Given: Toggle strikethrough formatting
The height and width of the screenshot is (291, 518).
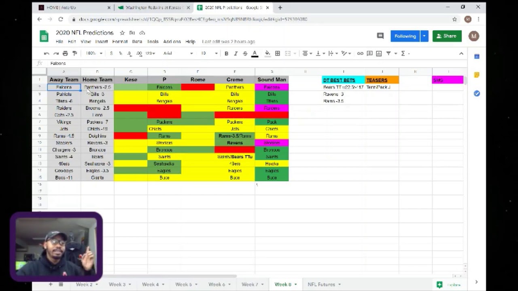Looking at the screenshot, I should [245, 53].
